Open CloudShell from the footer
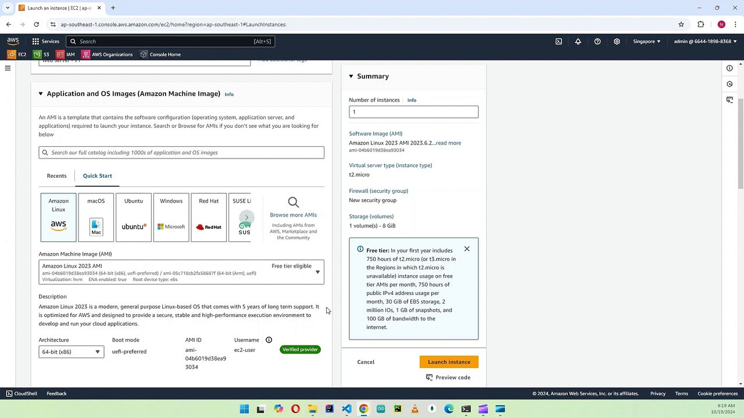This screenshot has height=418, width=744. click(22, 394)
